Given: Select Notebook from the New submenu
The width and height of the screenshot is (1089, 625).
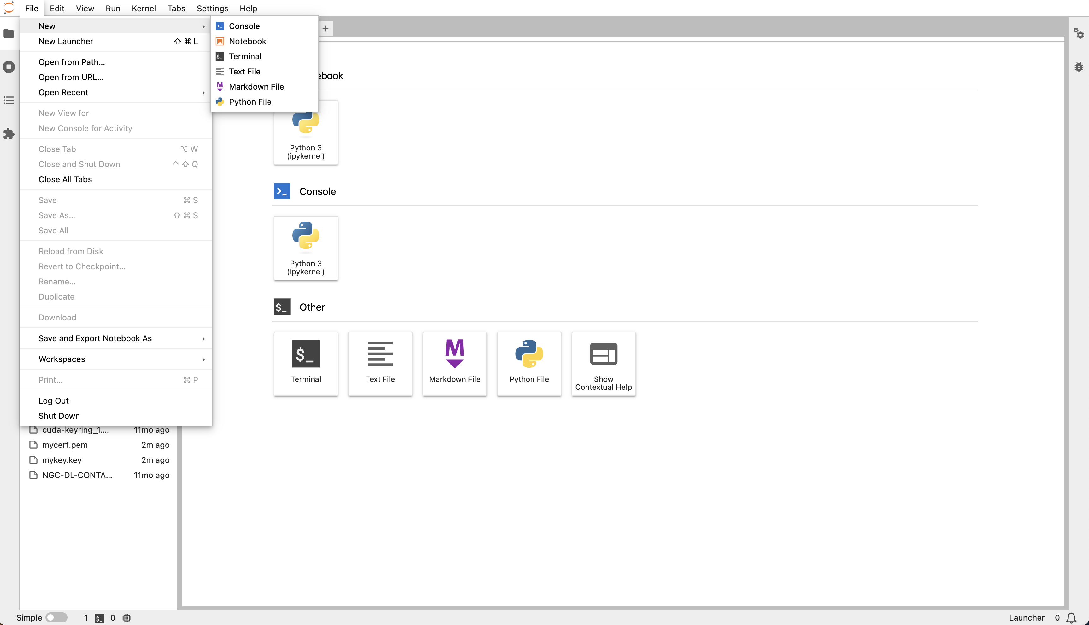Looking at the screenshot, I should (x=247, y=41).
